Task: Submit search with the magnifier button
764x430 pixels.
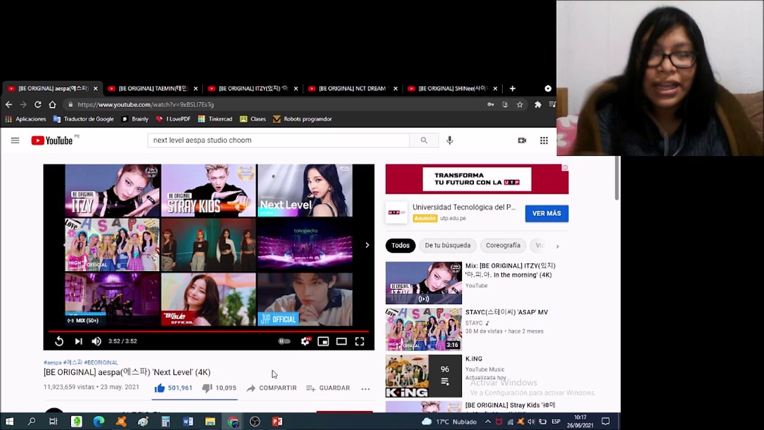Action: pyautogui.click(x=424, y=140)
